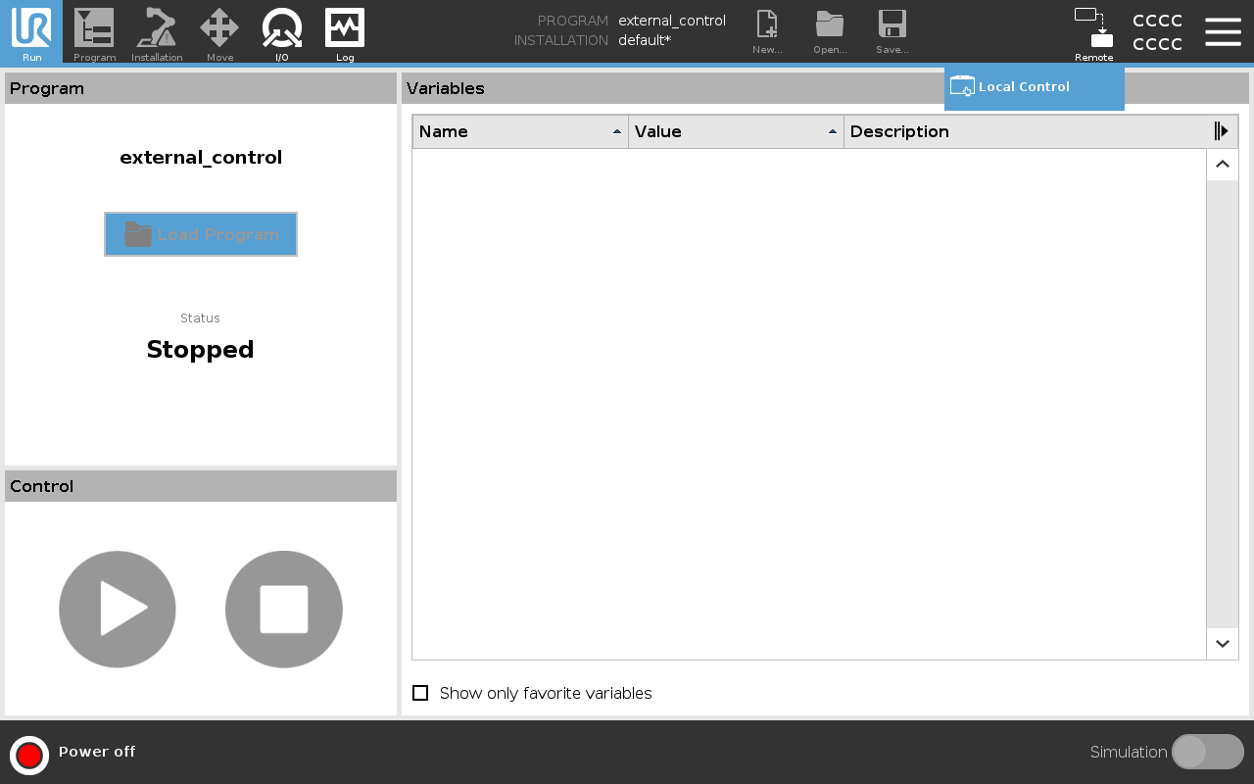The height and width of the screenshot is (784, 1254).
Task: Enable Show only favorite variables checkbox
Action: (421, 693)
